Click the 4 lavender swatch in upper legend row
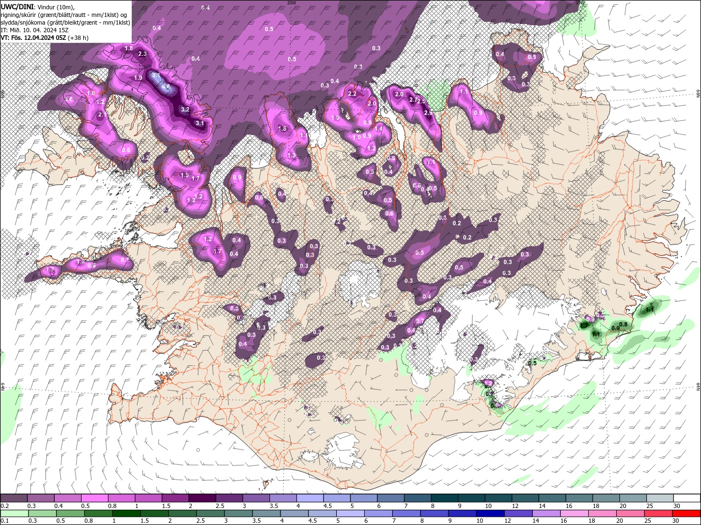701x525 pixels. [x=309, y=498]
